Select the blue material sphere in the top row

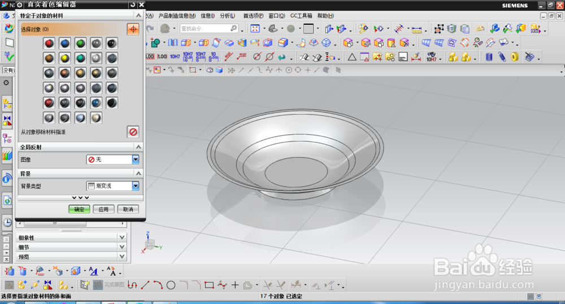tap(65, 44)
